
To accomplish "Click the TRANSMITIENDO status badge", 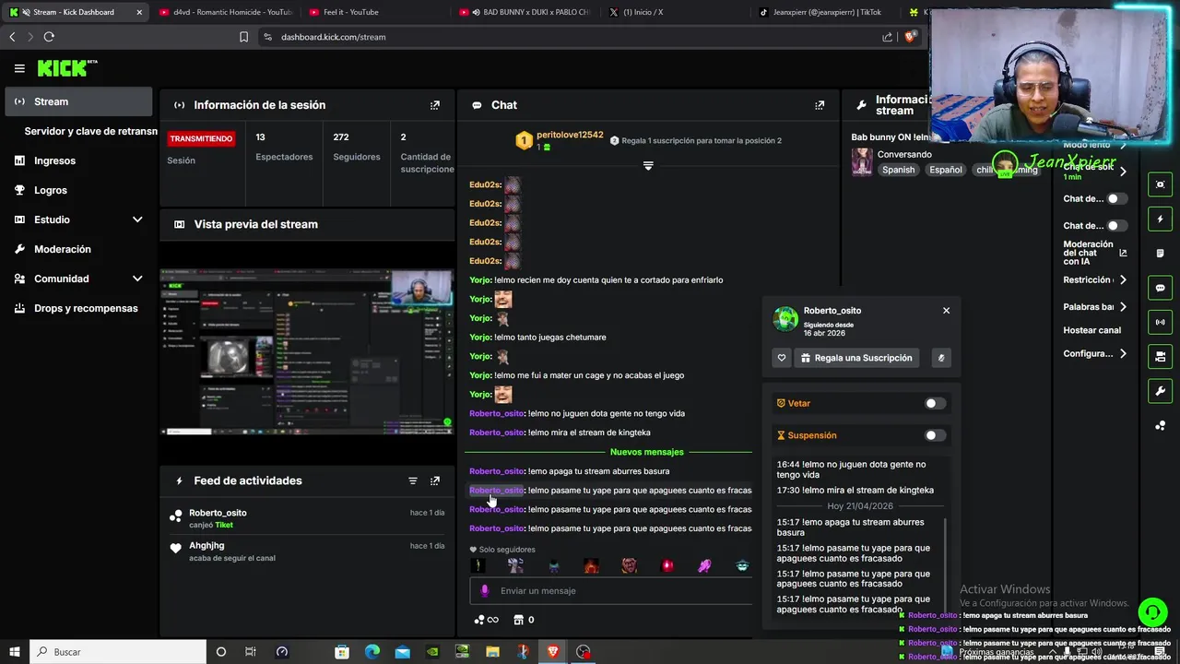I will coord(201,138).
